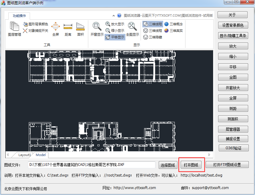
Task: Click the support@yttxsoft.com email text
Action: 210,188
